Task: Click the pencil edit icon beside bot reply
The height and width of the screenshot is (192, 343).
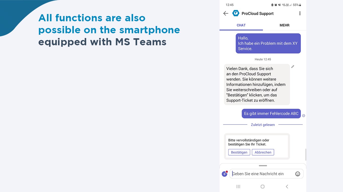Action: 293,67
